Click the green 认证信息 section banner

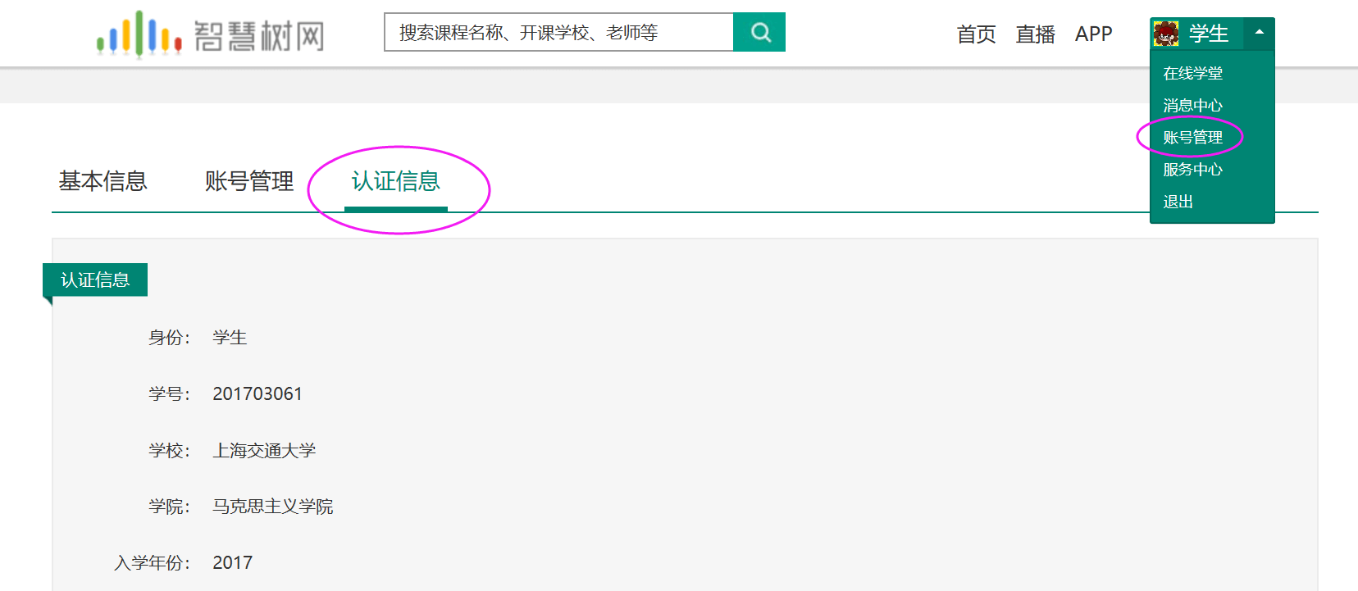[x=95, y=280]
